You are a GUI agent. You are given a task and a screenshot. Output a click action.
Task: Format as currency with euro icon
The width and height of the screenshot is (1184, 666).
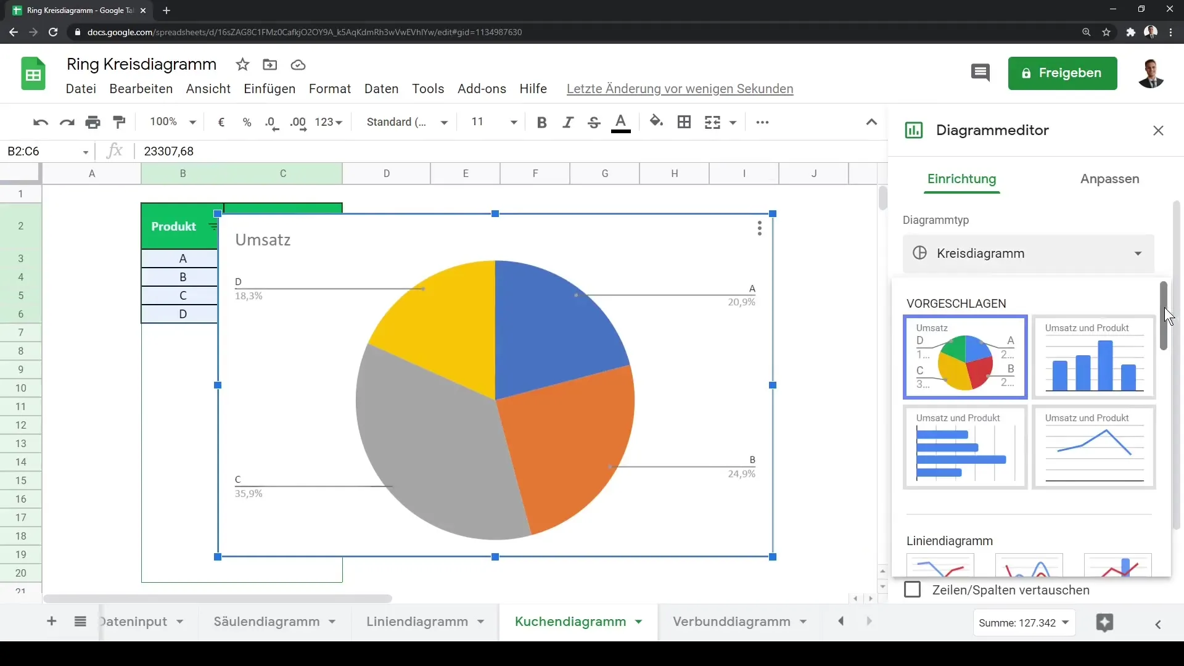(x=221, y=122)
